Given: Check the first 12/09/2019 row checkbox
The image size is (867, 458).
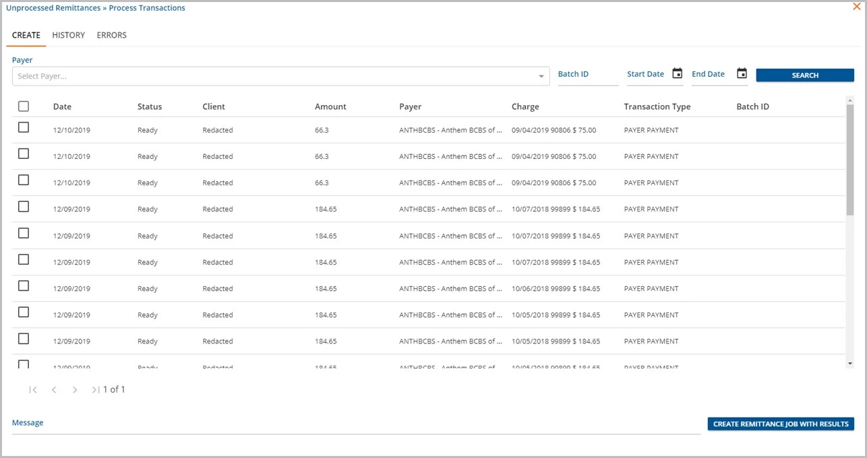Looking at the screenshot, I should pos(24,207).
